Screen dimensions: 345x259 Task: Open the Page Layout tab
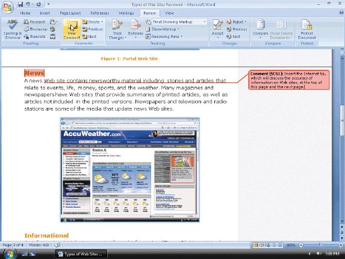click(x=70, y=13)
